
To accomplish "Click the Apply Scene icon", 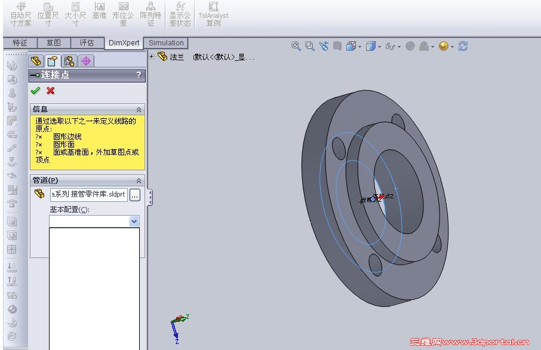I will click(x=424, y=46).
